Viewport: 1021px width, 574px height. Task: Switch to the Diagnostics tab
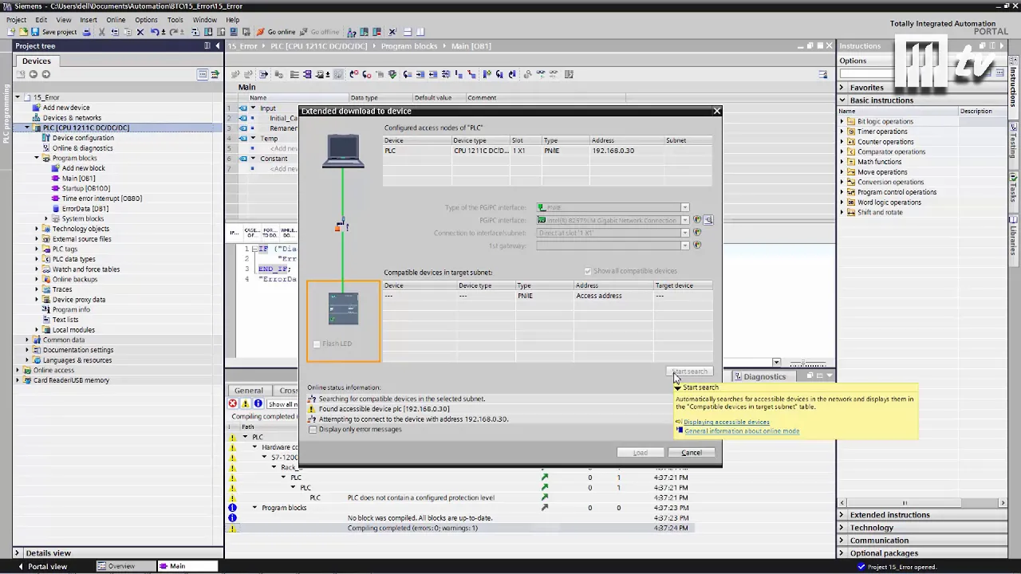764,376
